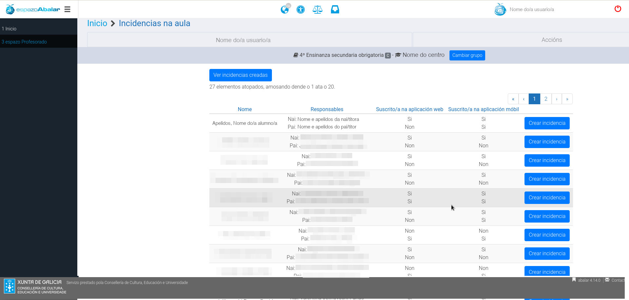Screen dimensions: 629x300
Task: Sort by 'Suscrito/a na aplicación web' header
Action: point(410,109)
